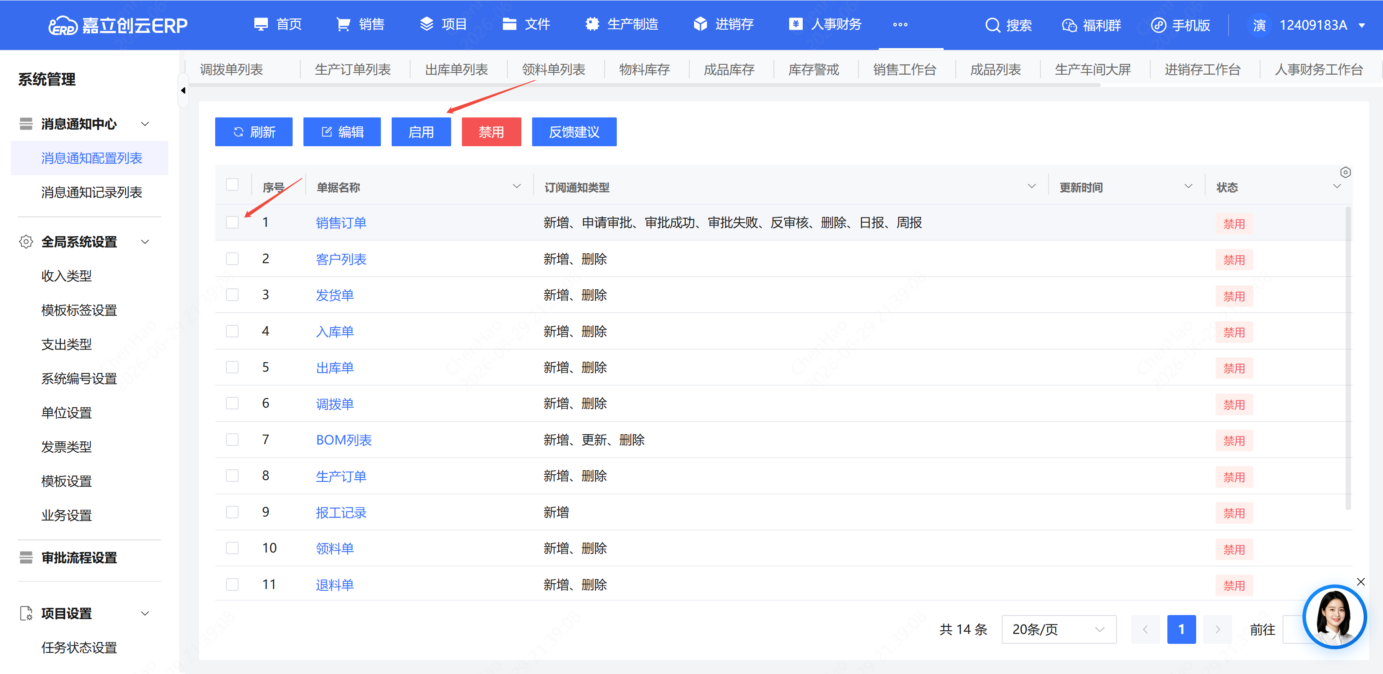Click the 销售 shopping cart icon
This screenshot has height=674, width=1383.
pos(343,24)
